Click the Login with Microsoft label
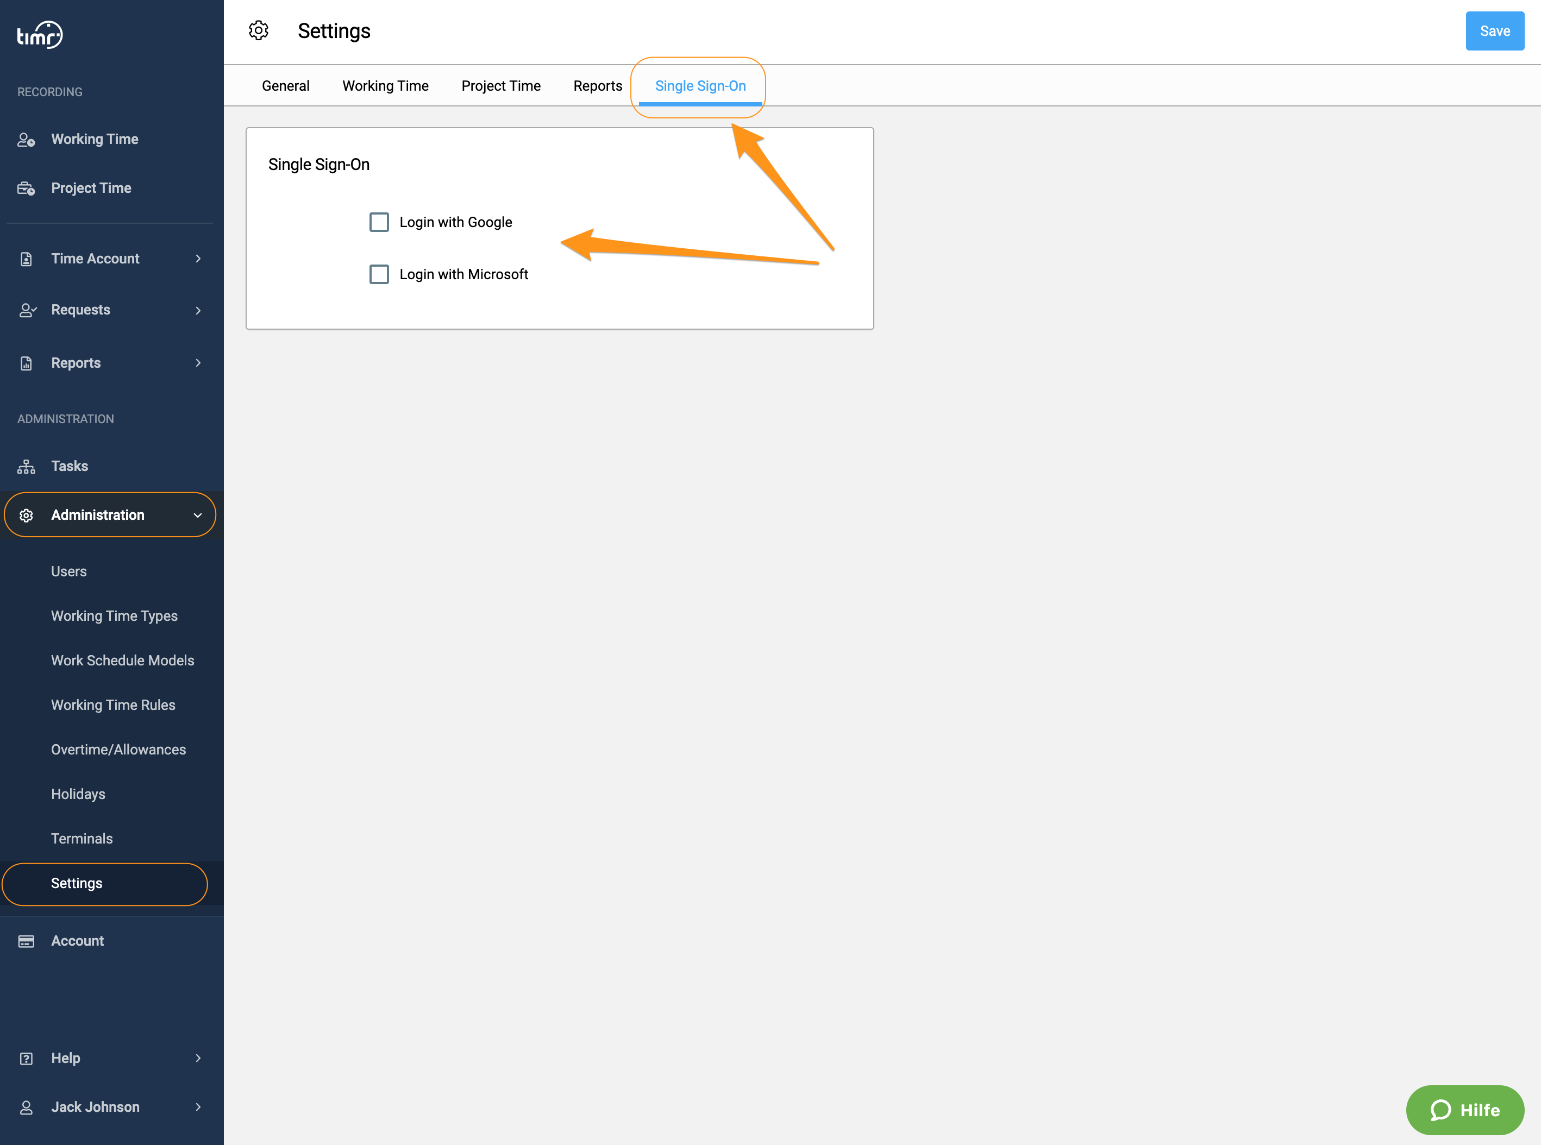Viewport: 1541px width, 1145px height. pos(463,274)
